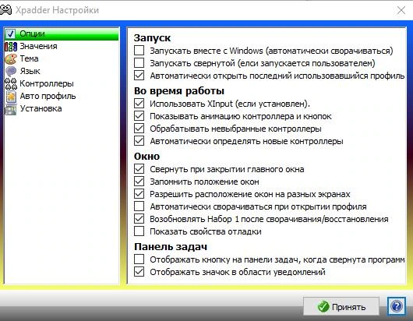Image resolution: width=413 pixels, height=321 pixels.
Task: Enable Запускать вместе с Windows checkbox
Action: pyautogui.click(x=139, y=51)
